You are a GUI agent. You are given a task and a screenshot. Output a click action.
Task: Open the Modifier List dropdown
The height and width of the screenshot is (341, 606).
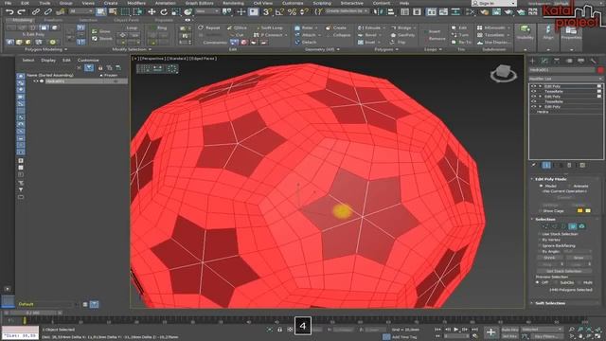point(565,79)
